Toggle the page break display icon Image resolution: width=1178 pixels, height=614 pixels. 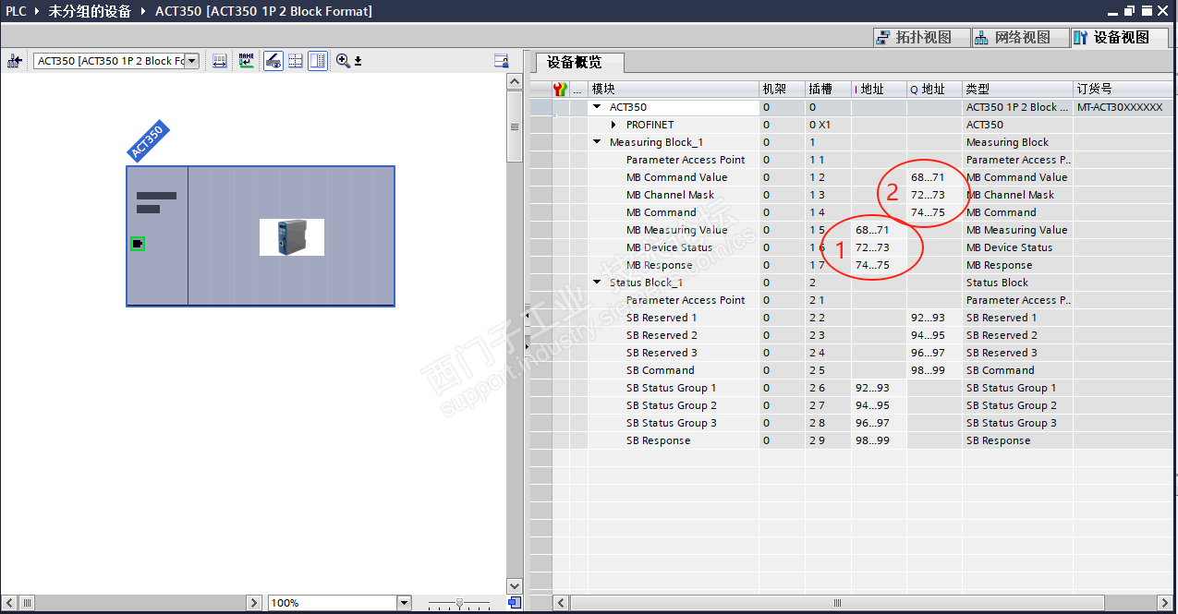point(296,61)
